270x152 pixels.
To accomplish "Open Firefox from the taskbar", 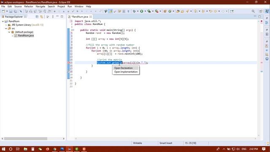I will pos(47,149).
